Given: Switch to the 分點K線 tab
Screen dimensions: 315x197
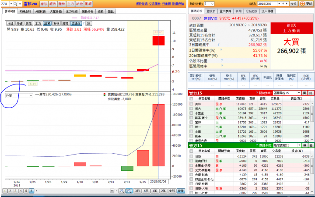Looking at the screenshot, I should 40,11.
